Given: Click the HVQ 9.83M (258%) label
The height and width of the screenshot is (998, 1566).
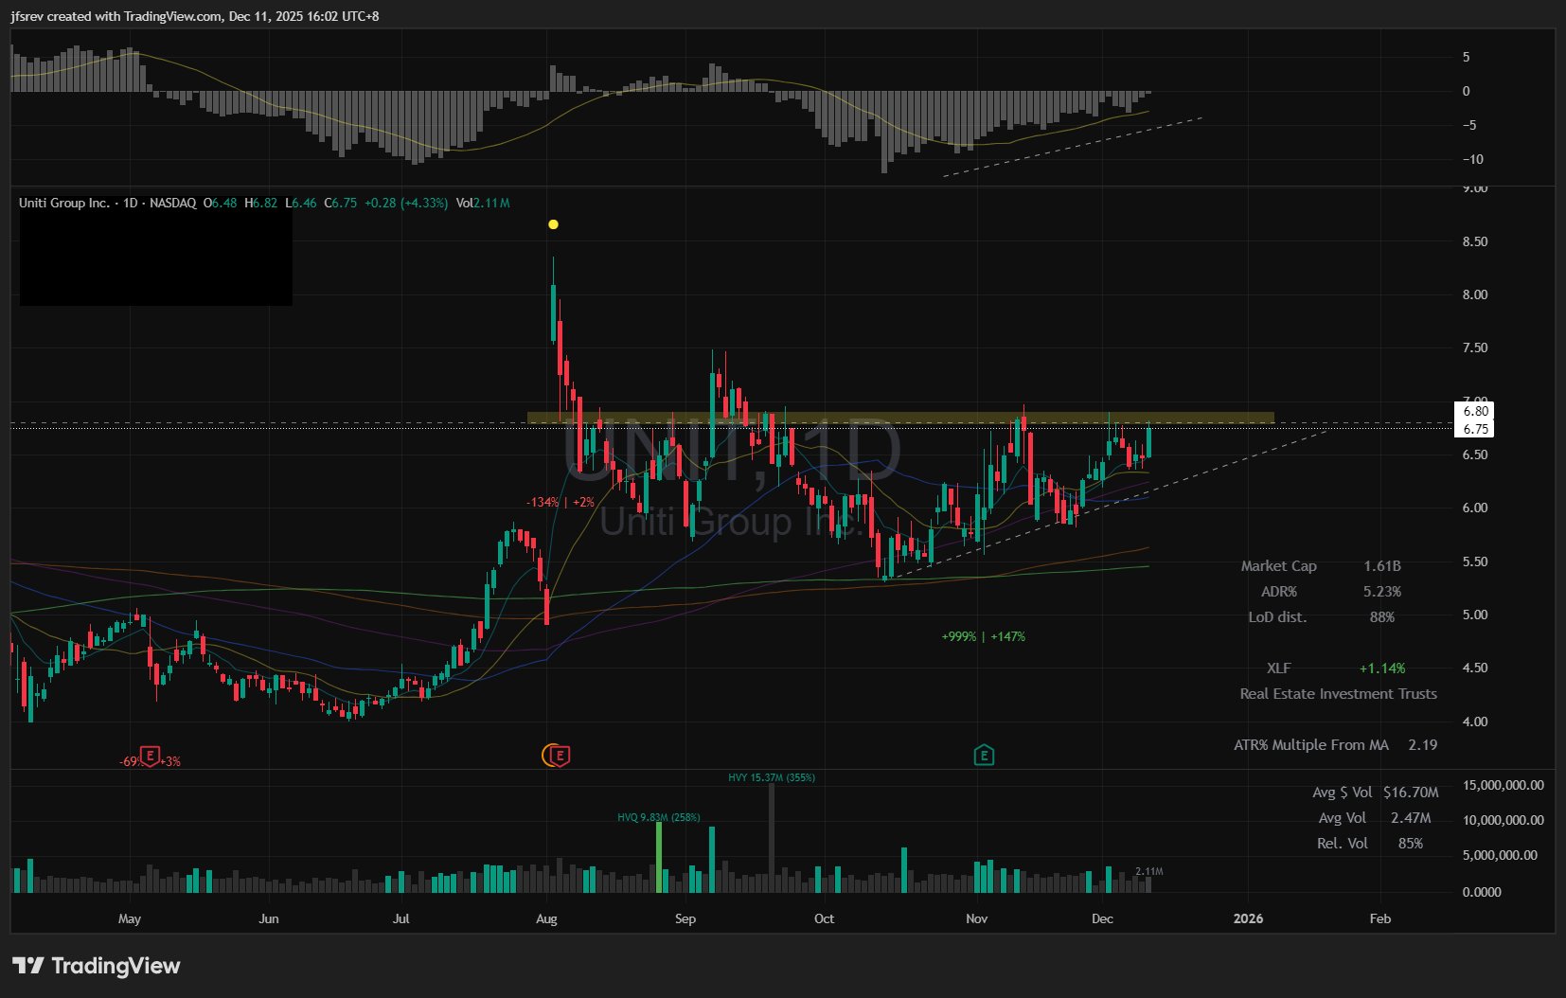Looking at the screenshot, I should click(659, 817).
